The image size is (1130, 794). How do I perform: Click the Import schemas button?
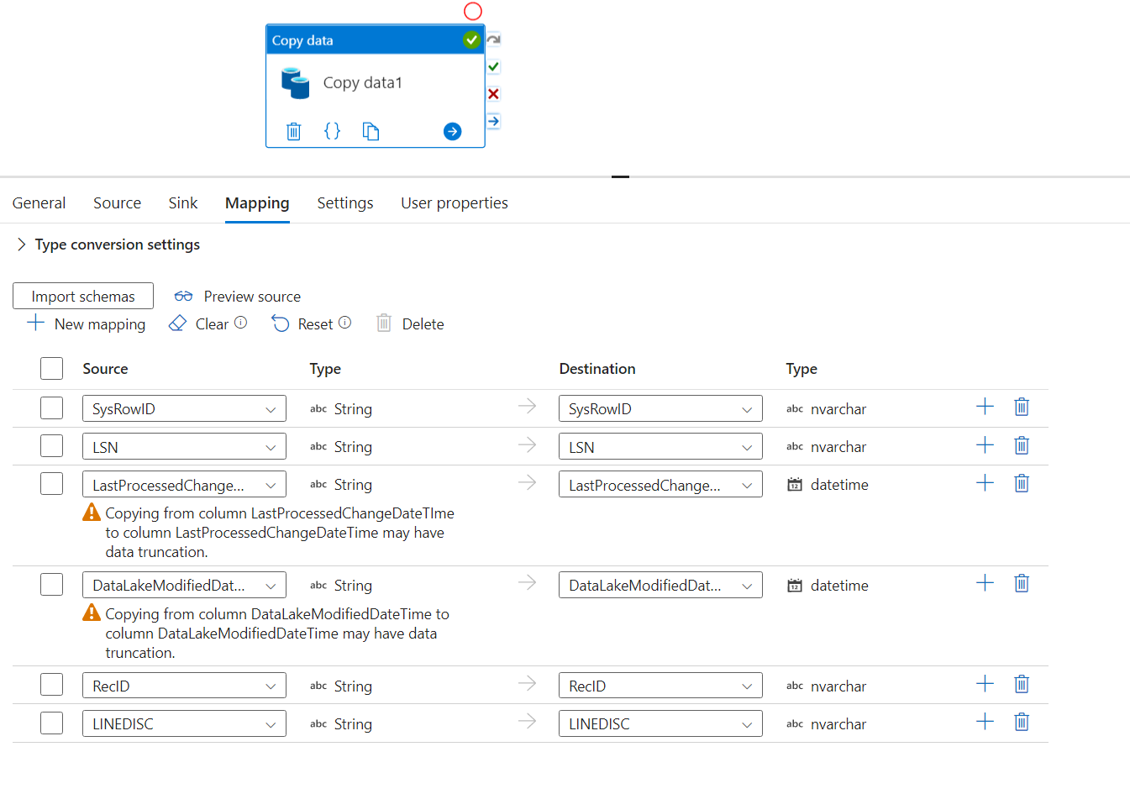click(83, 296)
